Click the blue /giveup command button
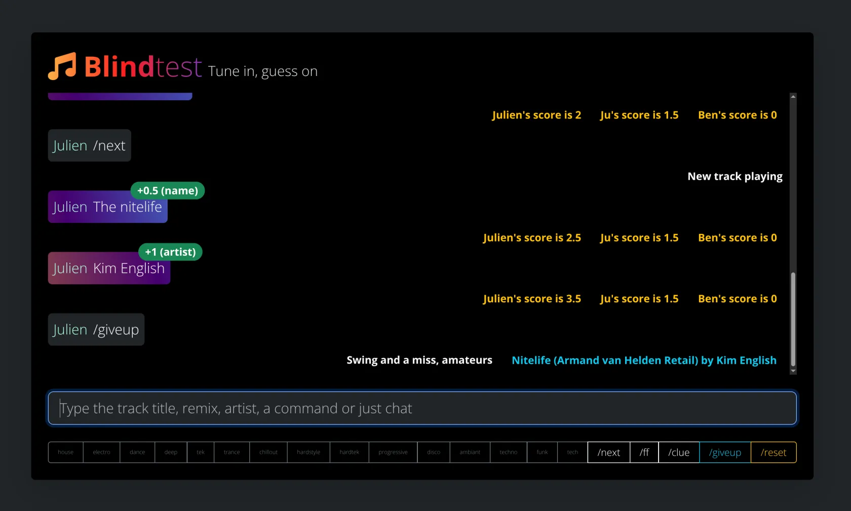 (x=724, y=452)
